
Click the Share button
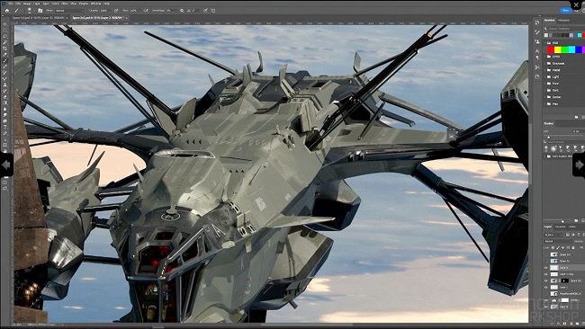[x=565, y=11]
